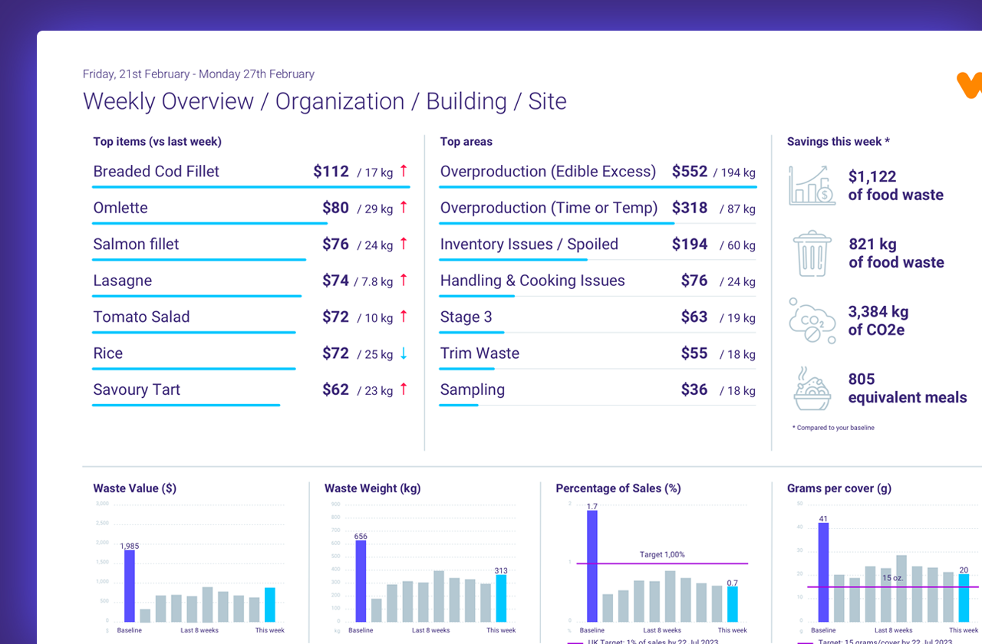Click red up arrow beside Breaded Cod Fillet

click(404, 172)
